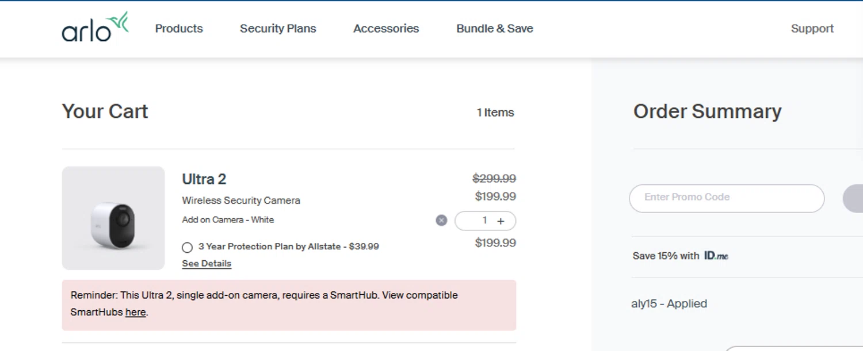Visit the Support page
The width and height of the screenshot is (863, 351).
812,29
